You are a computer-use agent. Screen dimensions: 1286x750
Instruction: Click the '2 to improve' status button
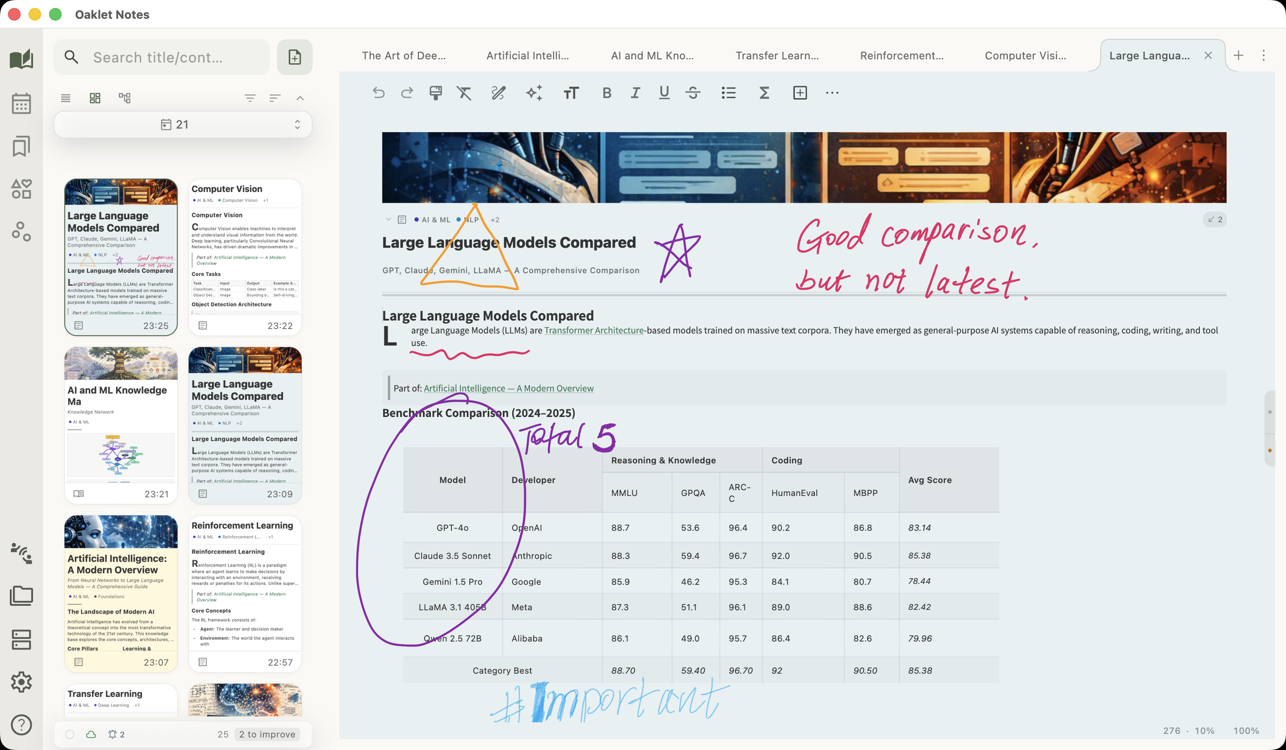coord(267,734)
